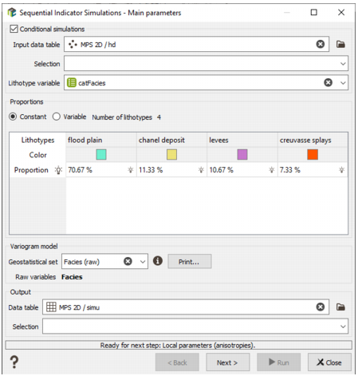The height and width of the screenshot is (376, 358).
Task: Open the levees purple color swatch
Action: [x=242, y=154]
